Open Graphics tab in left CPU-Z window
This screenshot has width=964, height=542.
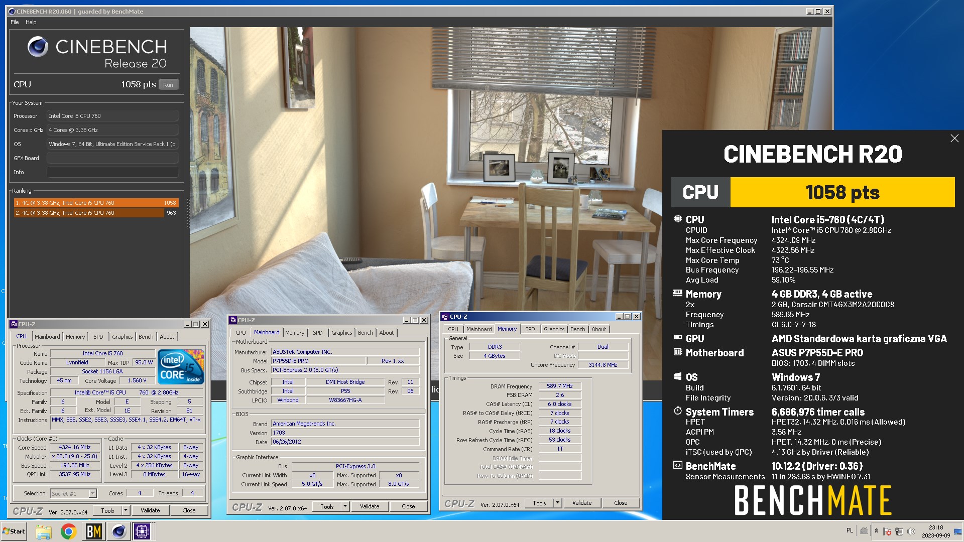[123, 337]
